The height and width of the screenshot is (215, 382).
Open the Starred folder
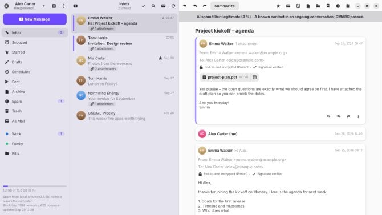(x=35, y=52)
